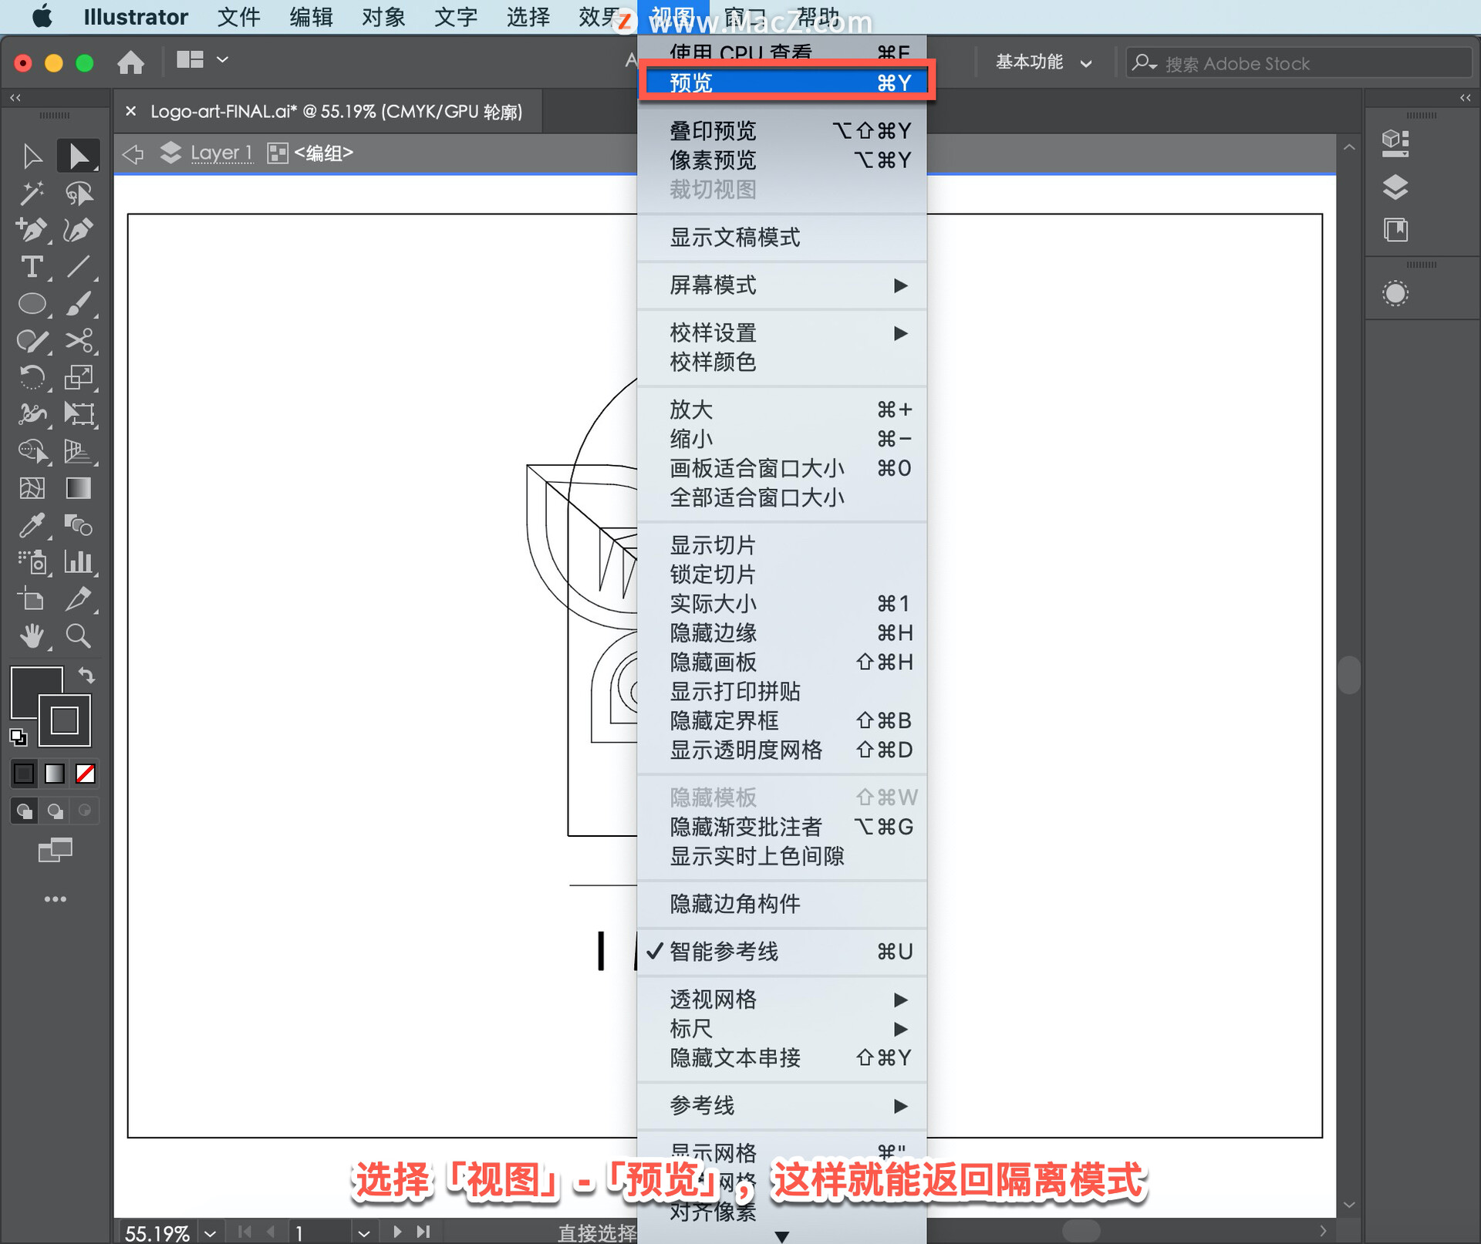The height and width of the screenshot is (1244, 1481).
Task: Go to next artboard
Action: (397, 1232)
